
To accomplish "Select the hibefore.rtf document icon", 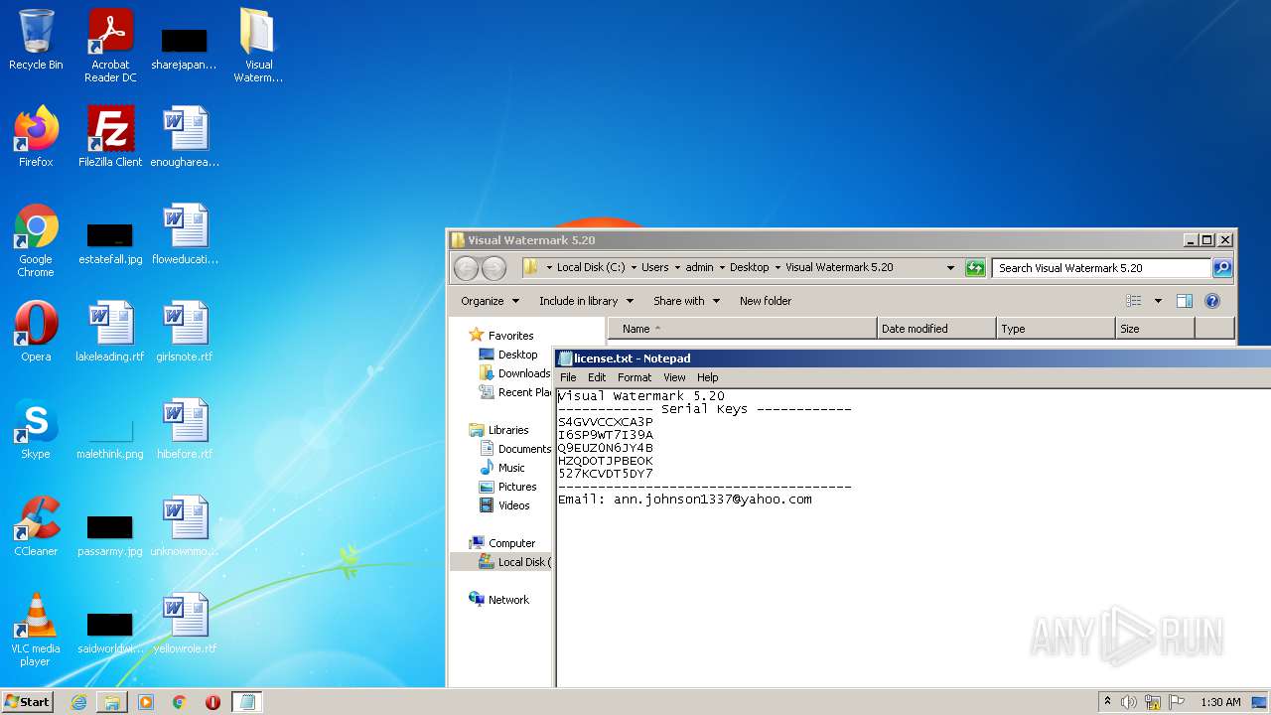I will coord(185,428).
